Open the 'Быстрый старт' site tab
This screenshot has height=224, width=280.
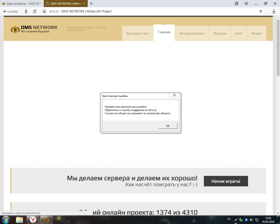tap(137, 33)
